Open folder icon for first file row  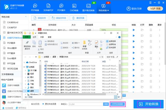pyautogui.click(x=142, y=30)
